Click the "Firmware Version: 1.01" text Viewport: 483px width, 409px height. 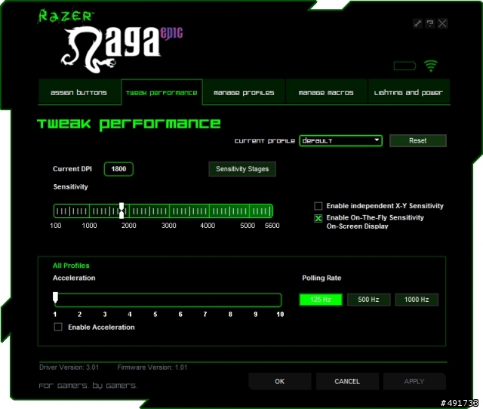click(152, 367)
